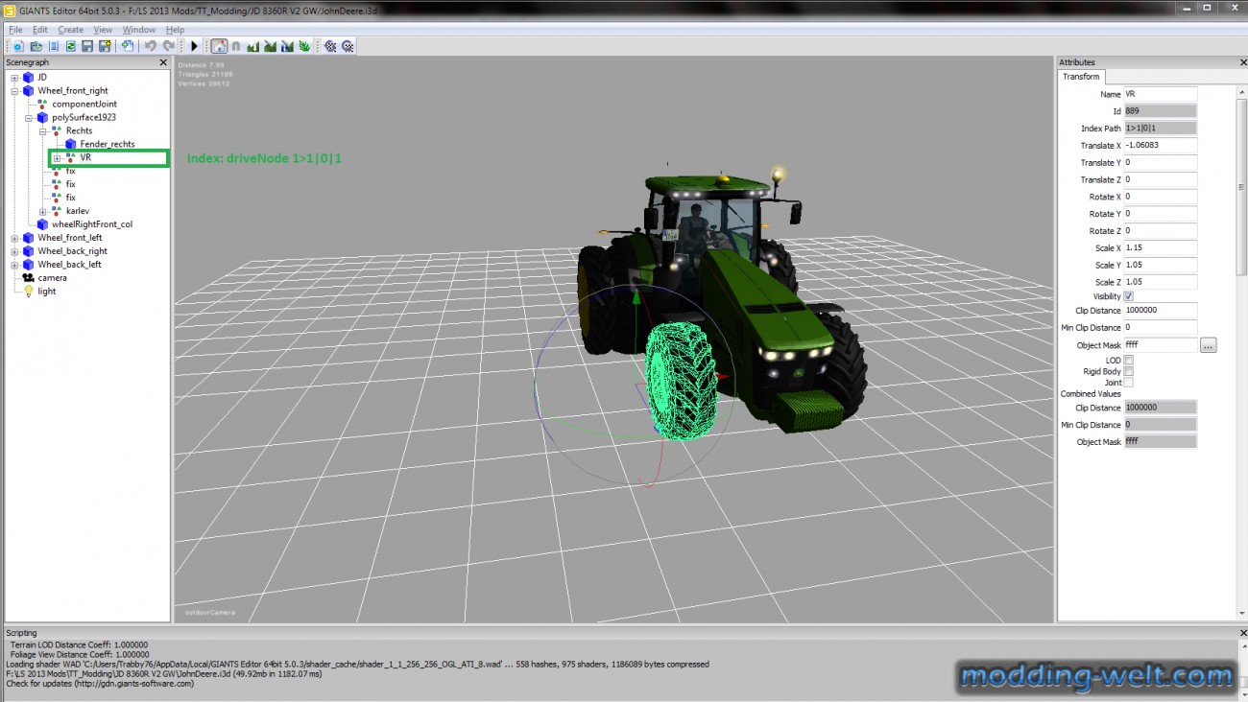This screenshot has height=702, width=1248.
Task: Click the second checkered sphere toolbar icon
Action: point(348,46)
